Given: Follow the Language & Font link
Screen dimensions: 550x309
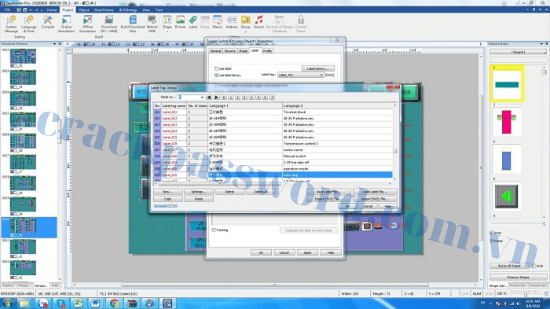Looking at the screenshot, I should (x=165, y=205).
